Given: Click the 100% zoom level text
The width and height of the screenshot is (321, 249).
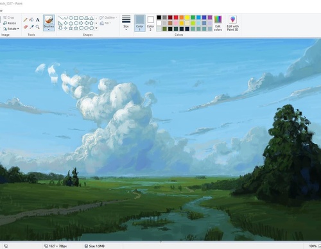Looking at the screenshot, I should point(313,246).
